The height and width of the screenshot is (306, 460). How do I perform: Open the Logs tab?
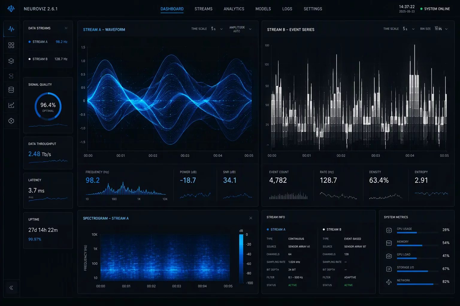point(287,9)
